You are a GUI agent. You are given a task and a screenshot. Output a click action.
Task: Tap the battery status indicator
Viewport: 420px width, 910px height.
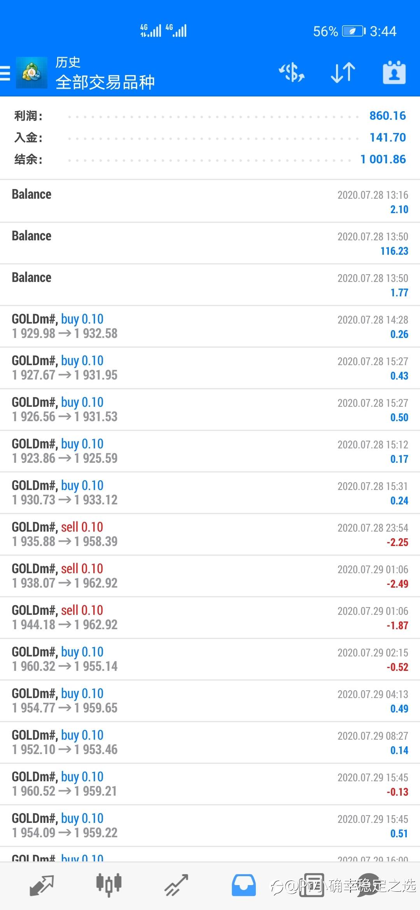tap(353, 31)
